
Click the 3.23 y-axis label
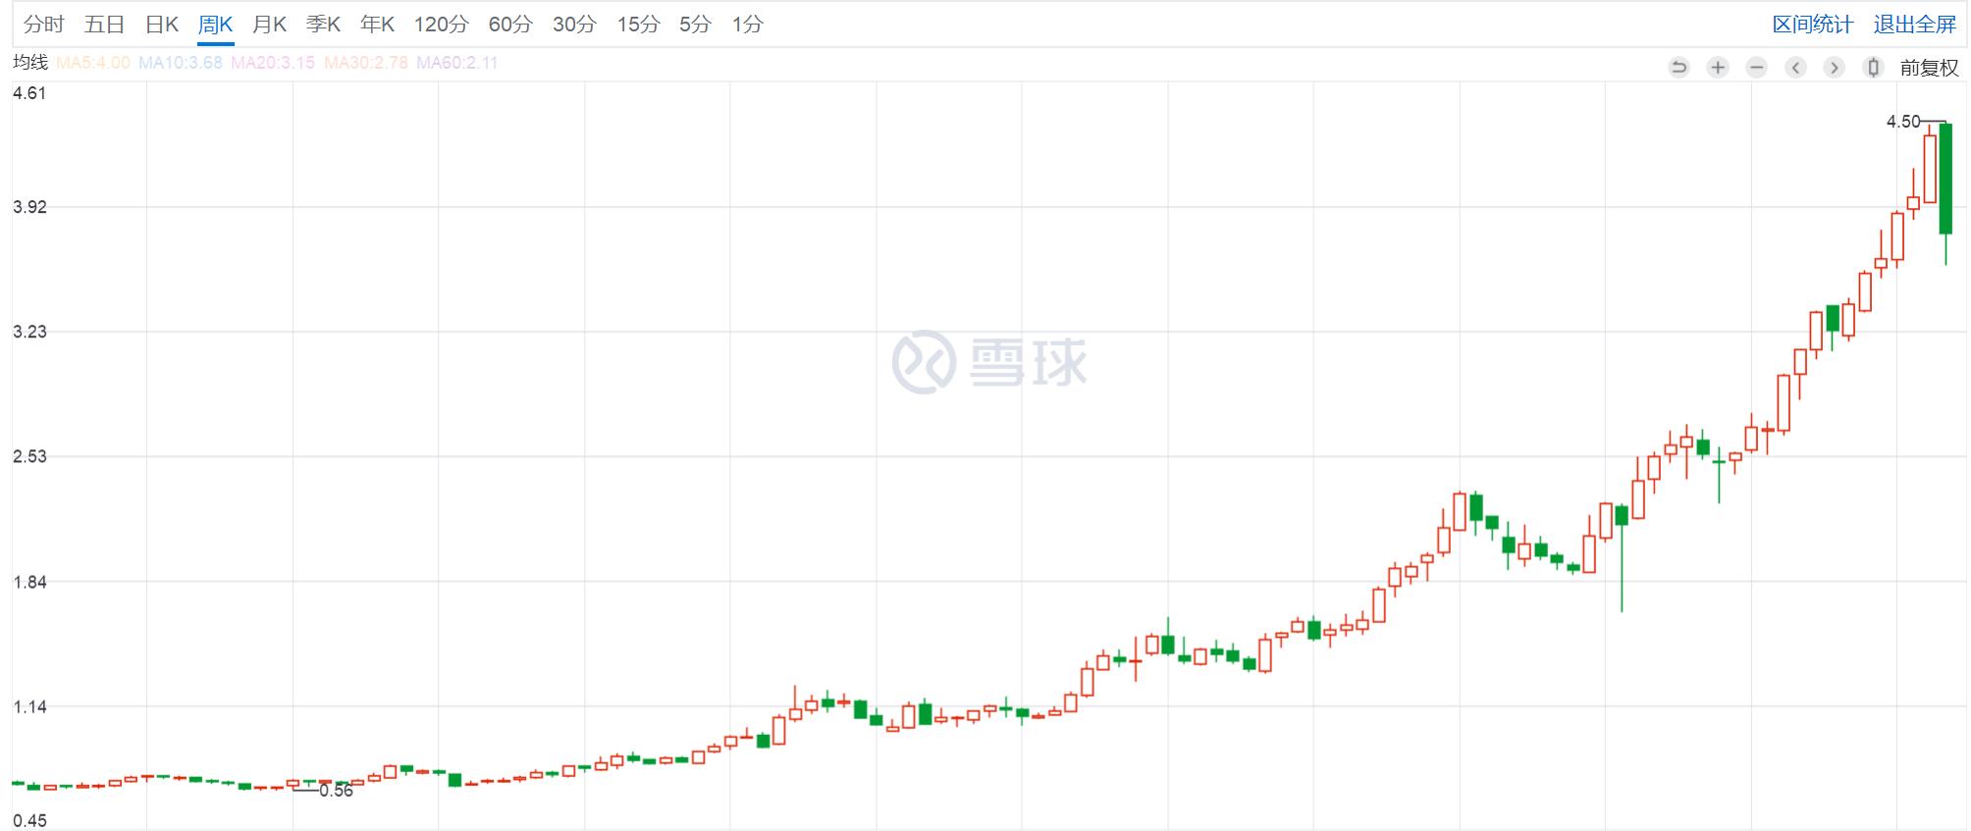pyautogui.click(x=29, y=332)
